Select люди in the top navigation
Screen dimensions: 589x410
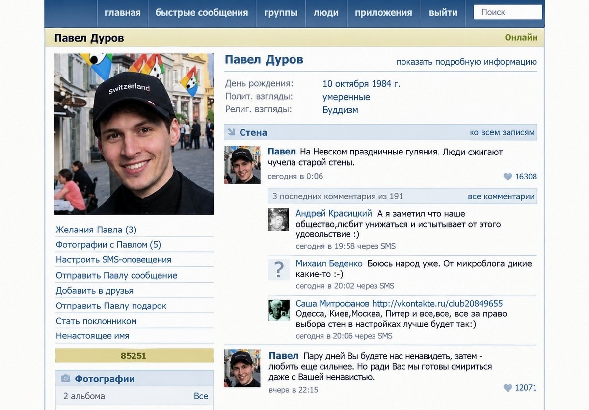pyautogui.click(x=326, y=13)
